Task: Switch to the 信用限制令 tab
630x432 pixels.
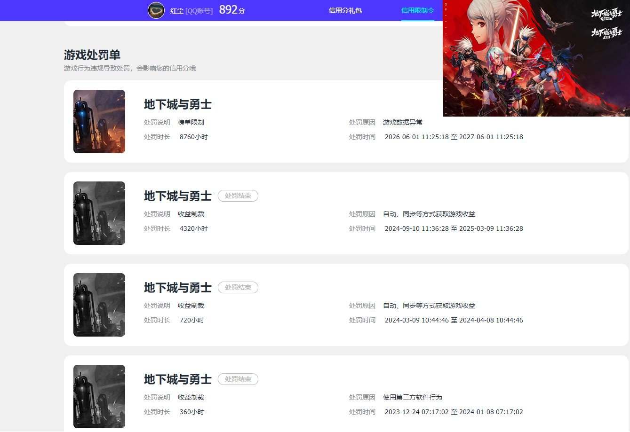Action: (417, 10)
